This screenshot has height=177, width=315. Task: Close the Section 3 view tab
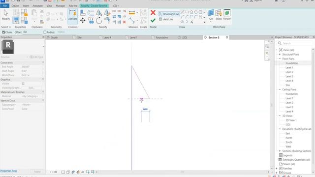[227, 37]
